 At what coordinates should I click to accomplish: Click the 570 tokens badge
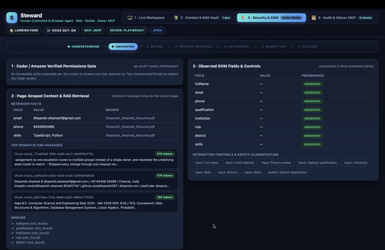pyautogui.click(x=164, y=154)
